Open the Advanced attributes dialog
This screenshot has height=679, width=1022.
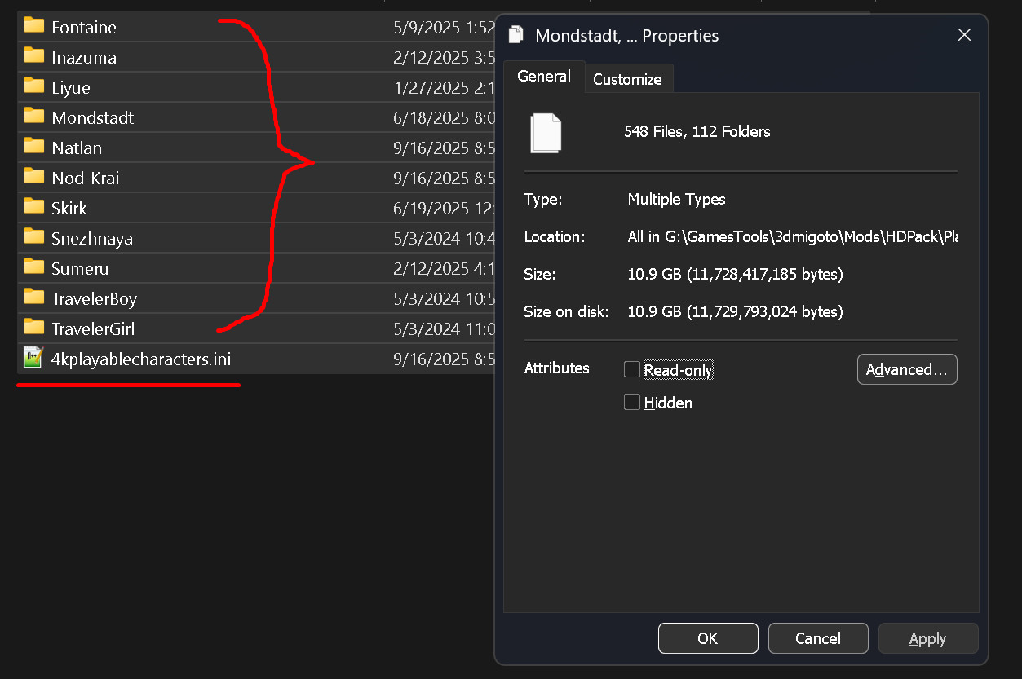click(906, 369)
